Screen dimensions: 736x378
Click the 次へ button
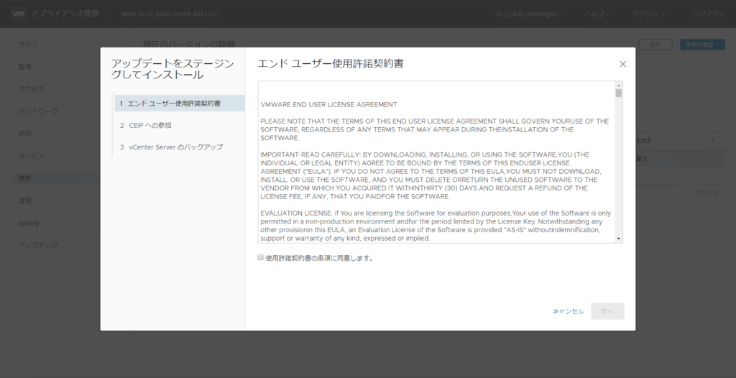(607, 311)
